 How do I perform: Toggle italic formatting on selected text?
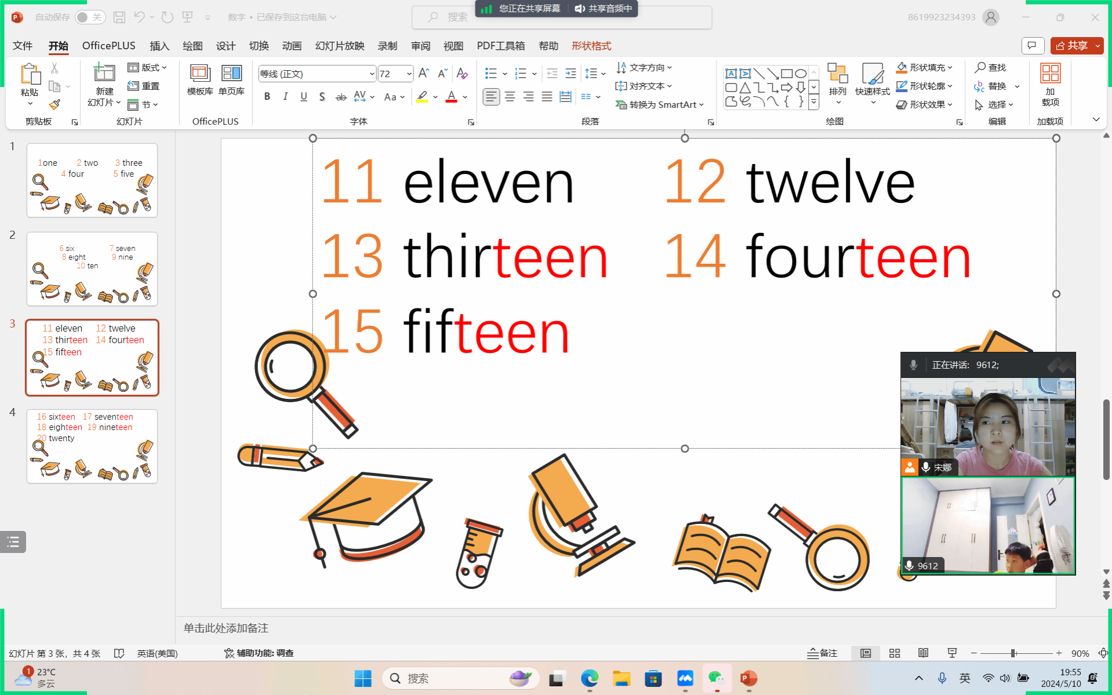[x=285, y=97]
